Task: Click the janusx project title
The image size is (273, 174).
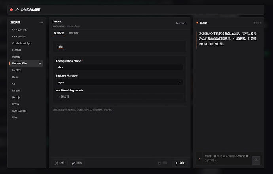Action: point(57,22)
